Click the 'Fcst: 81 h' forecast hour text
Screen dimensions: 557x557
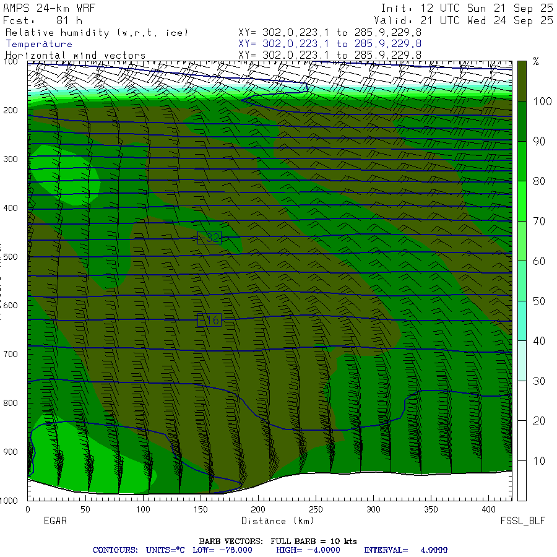pyautogui.click(x=43, y=20)
